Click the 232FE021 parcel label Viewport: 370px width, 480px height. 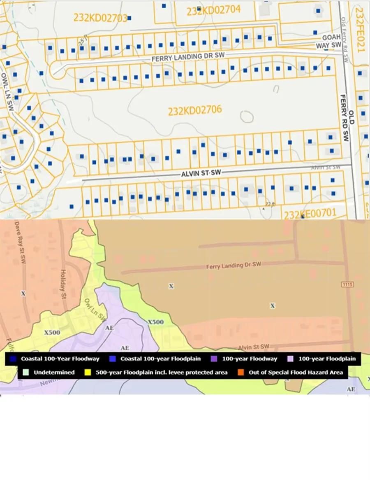point(360,30)
